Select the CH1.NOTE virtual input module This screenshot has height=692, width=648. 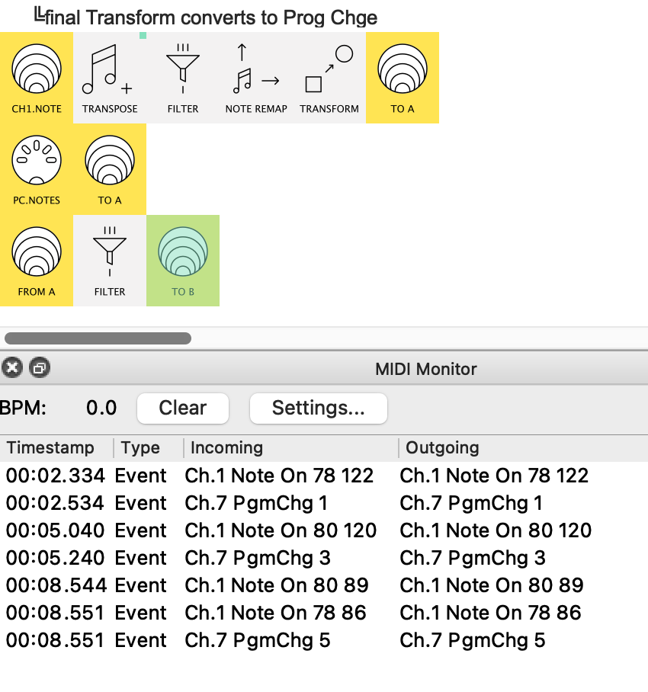pyautogui.click(x=37, y=78)
